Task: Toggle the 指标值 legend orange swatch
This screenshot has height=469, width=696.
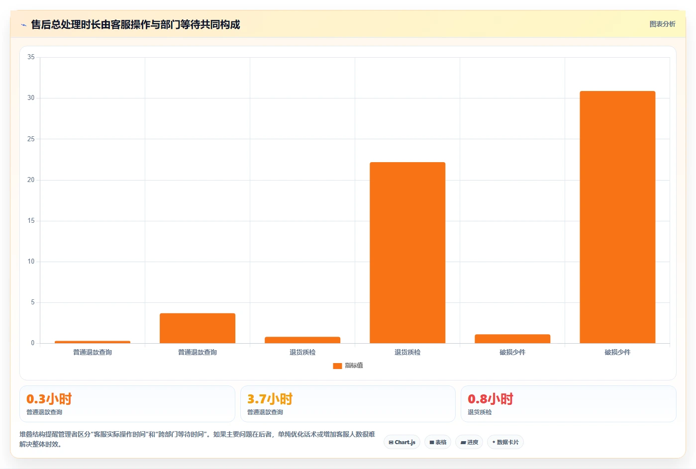Action: point(337,366)
